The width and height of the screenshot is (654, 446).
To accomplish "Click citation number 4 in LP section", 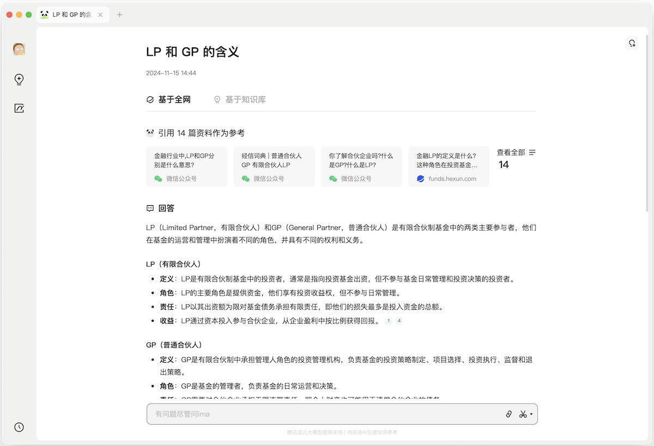I will [x=399, y=321].
